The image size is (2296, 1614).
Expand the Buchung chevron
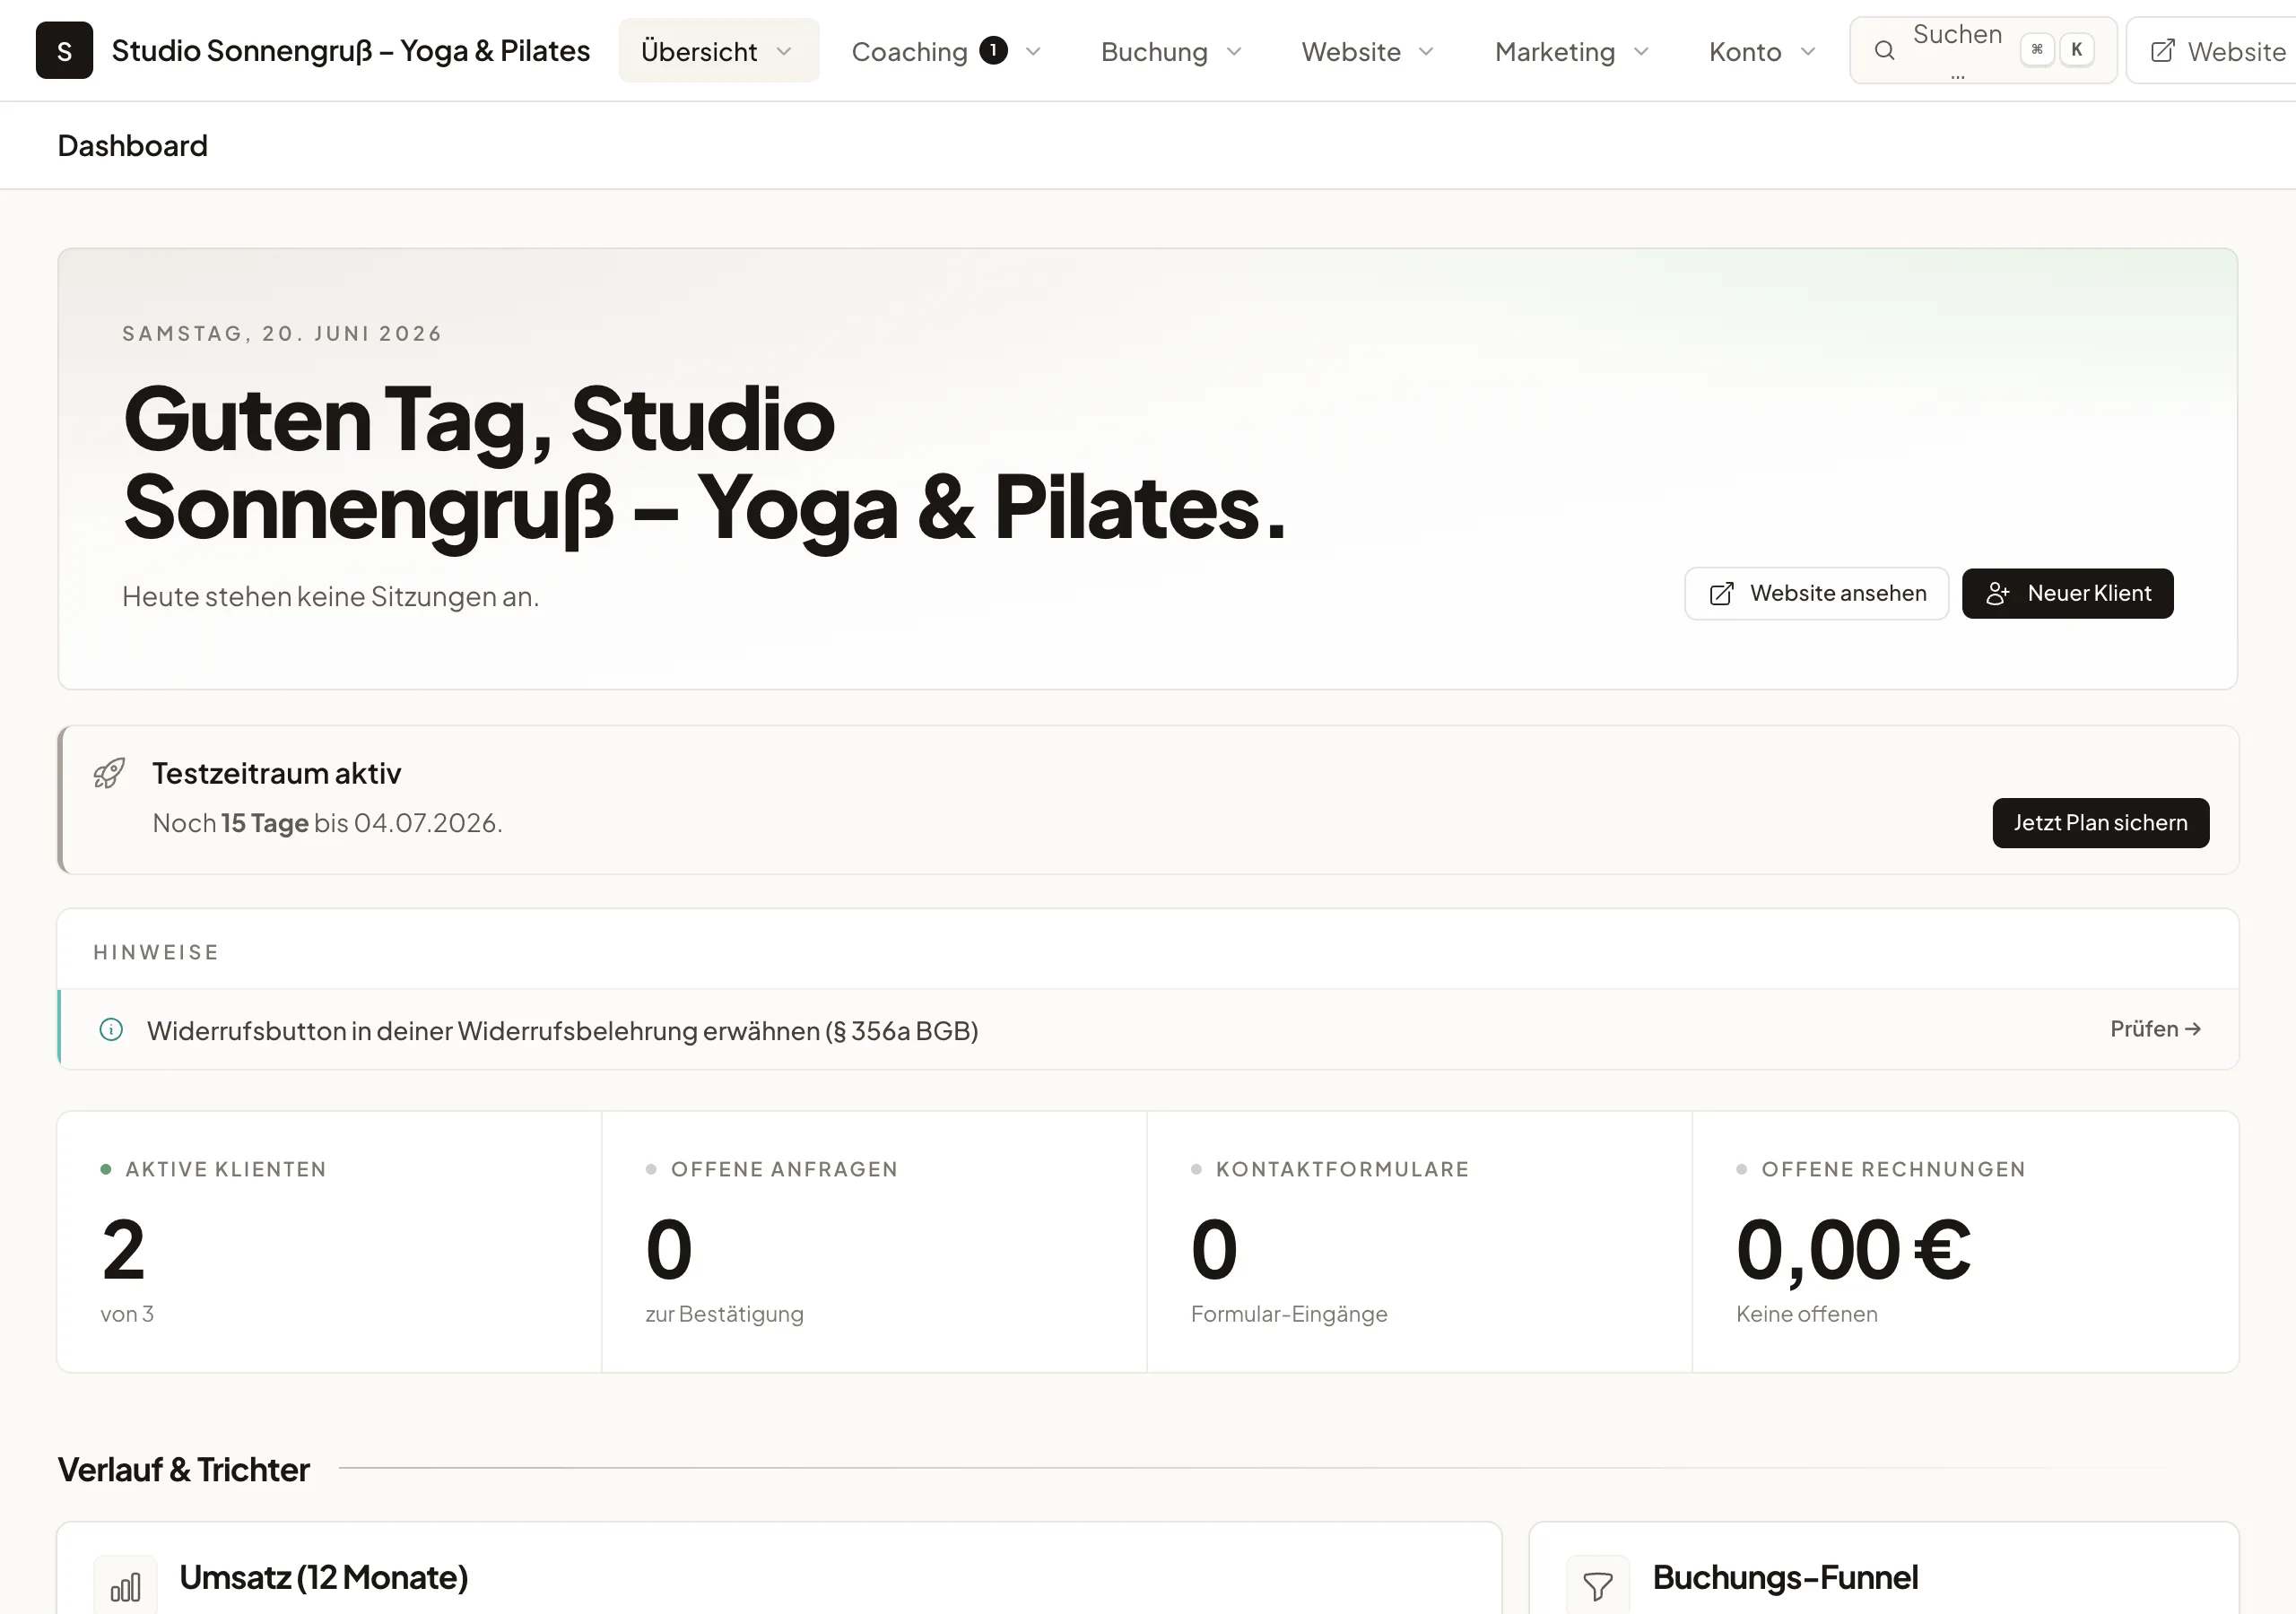(x=1234, y=51)
